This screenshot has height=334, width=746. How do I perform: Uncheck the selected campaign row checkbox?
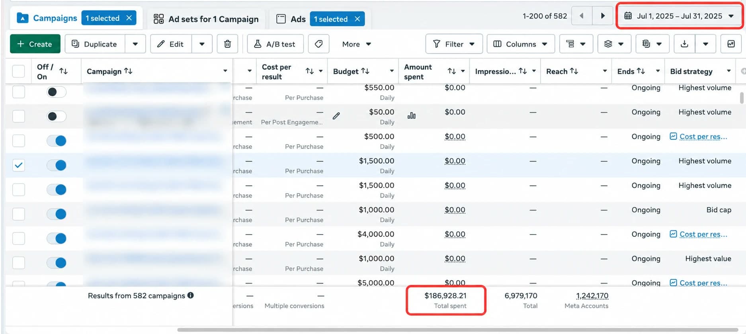coord(19,165)
